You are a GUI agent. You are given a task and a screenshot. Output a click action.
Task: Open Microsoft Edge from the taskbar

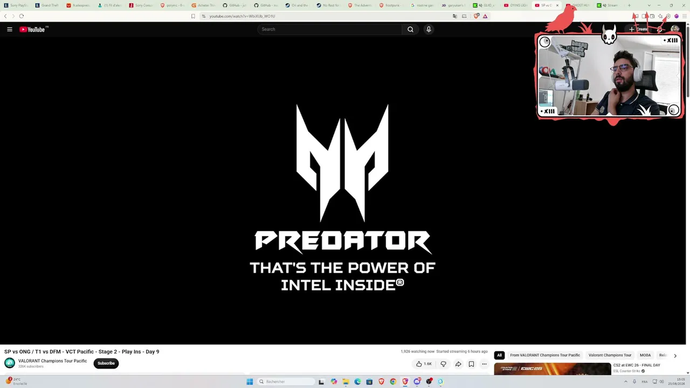click(x=357, y=382)
